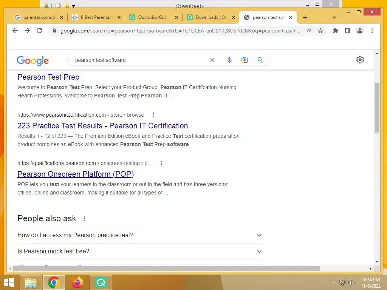
Task: Click in the address bar URL
Action: [x=180, y=31]
